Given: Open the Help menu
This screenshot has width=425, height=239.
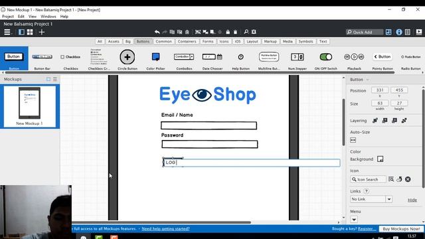Looking at the screenshot, I should (64, 17).
